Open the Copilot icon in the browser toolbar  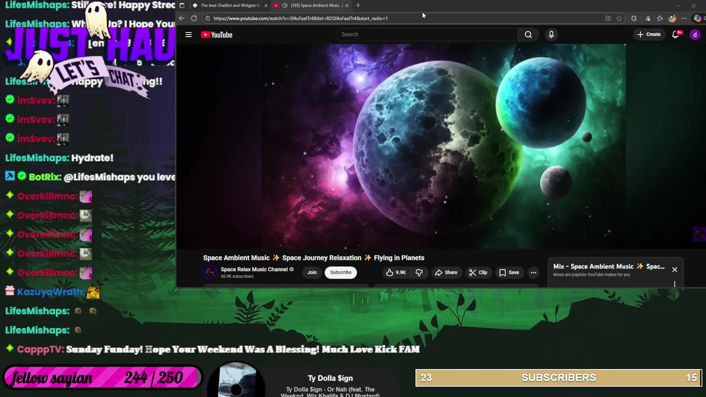click(698, 18)
